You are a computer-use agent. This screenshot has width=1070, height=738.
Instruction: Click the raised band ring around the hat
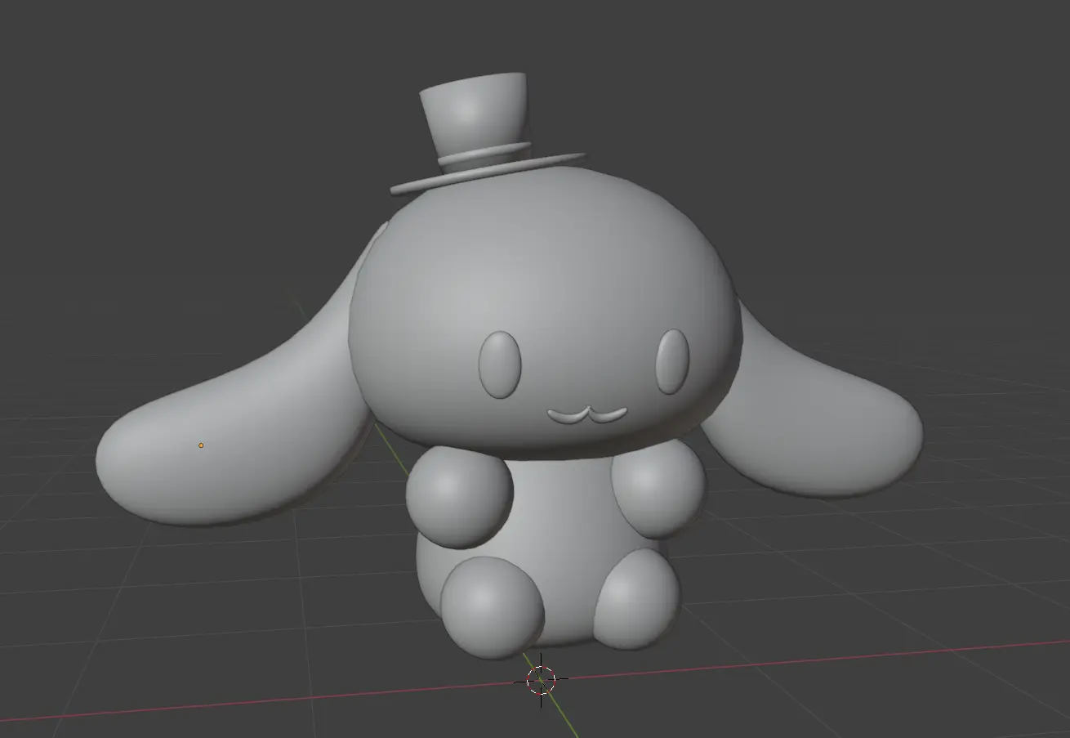pyautogui.click(x=484, y=155)
